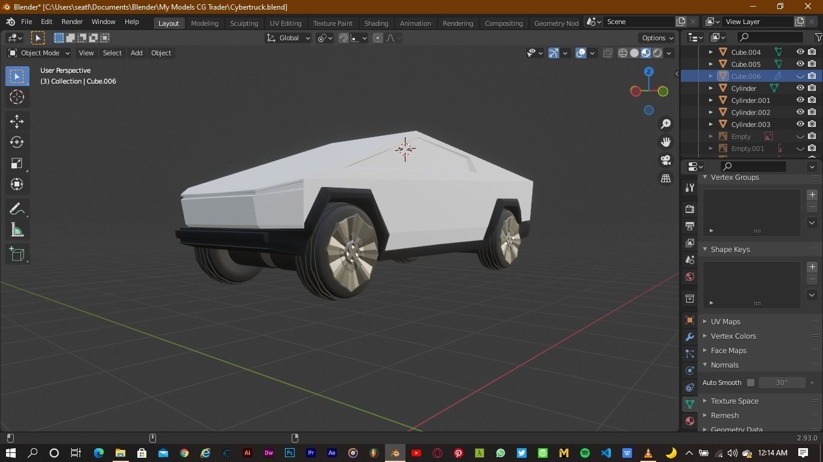Click the outliner filter funnel icon
The width and height of the screenshot is (823, 462).
click(818, 37)
